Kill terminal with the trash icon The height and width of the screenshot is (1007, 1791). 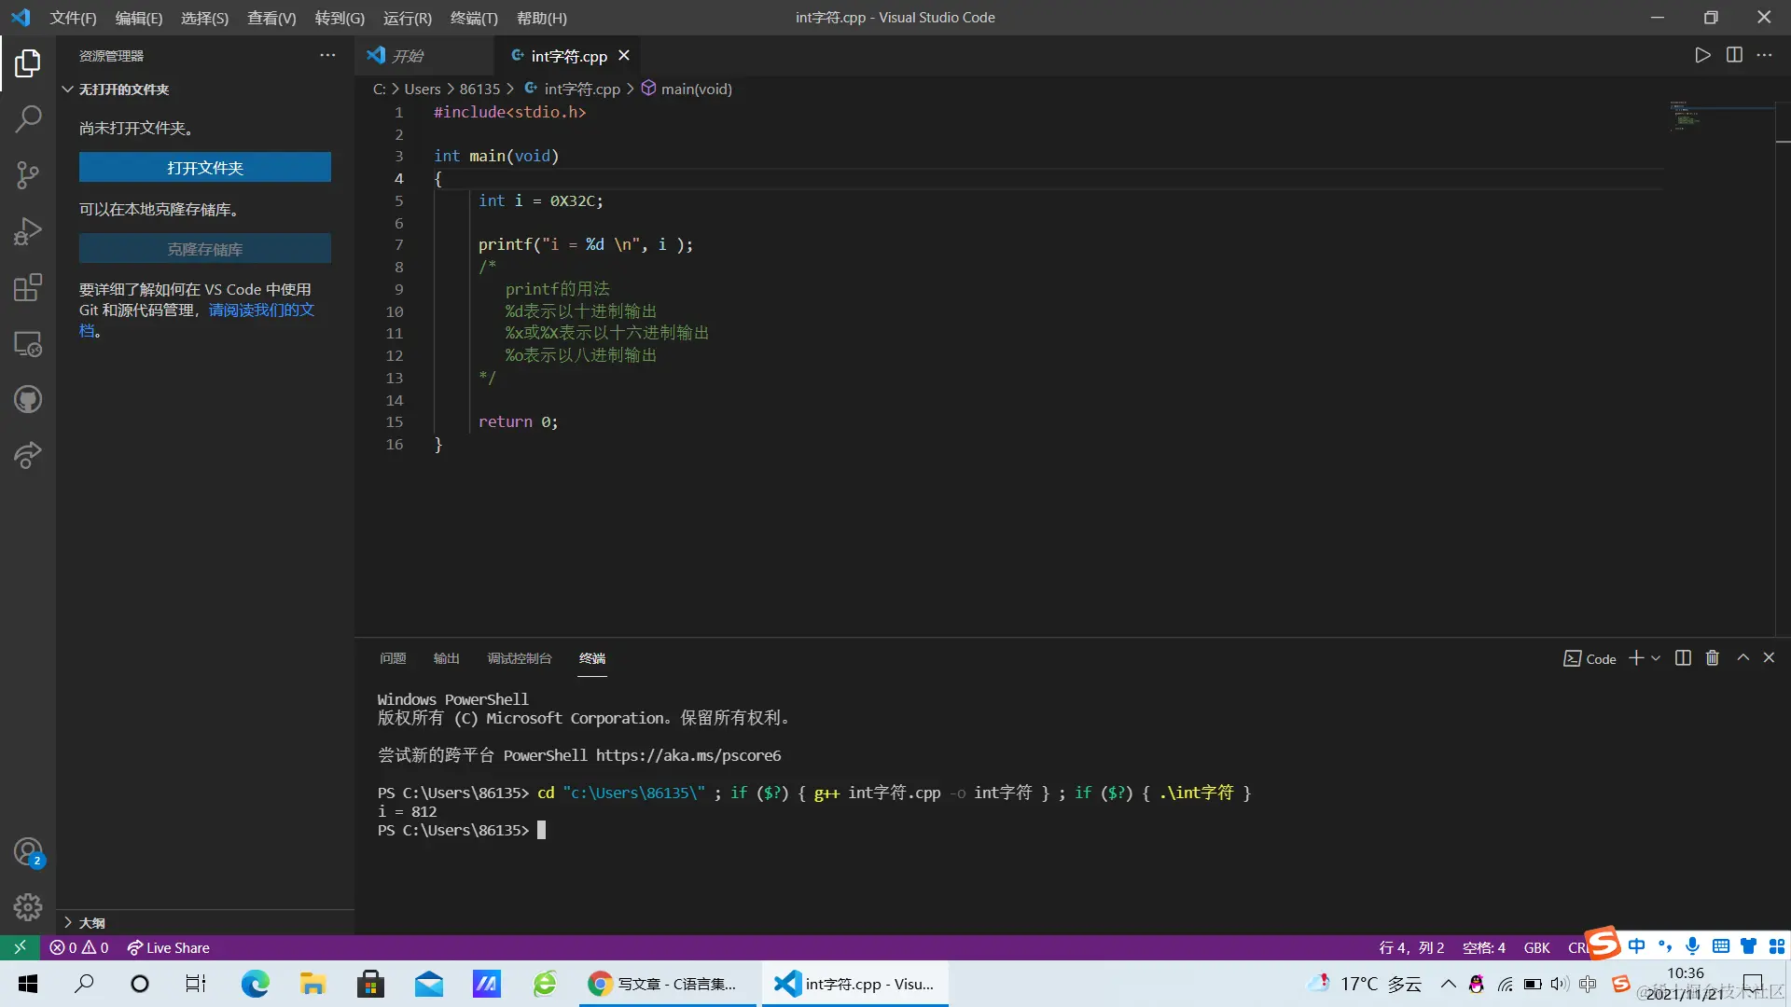coord(1713,658)
